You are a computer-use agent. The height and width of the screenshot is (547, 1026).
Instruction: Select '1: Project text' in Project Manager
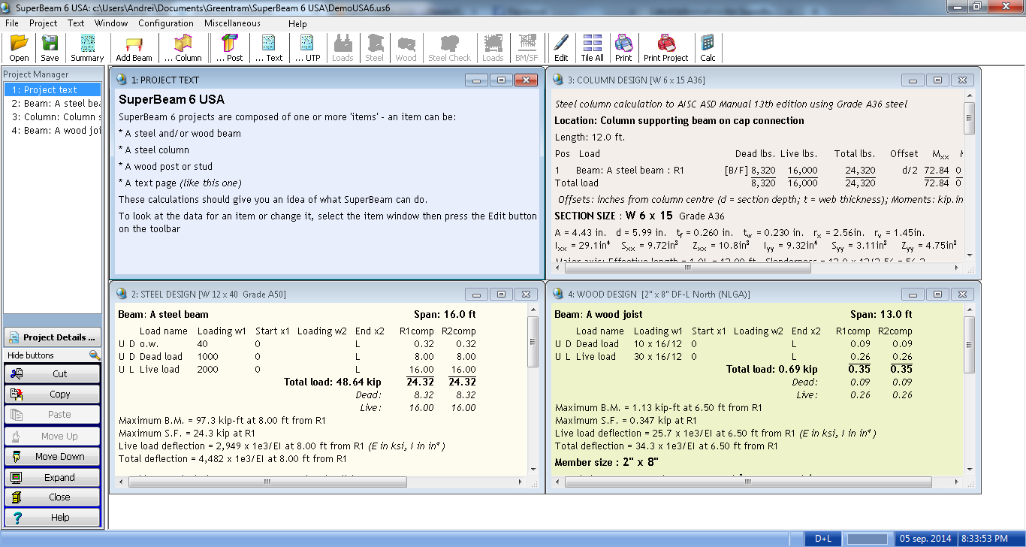[x=53, y=90]
